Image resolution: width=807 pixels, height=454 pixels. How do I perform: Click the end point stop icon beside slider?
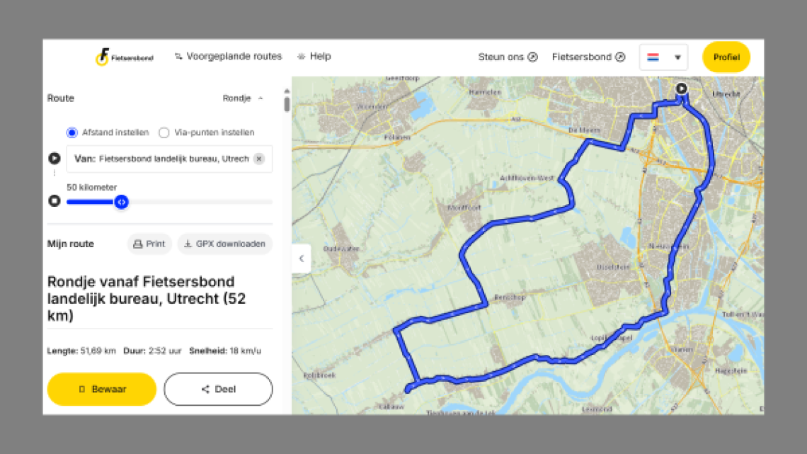55,201
